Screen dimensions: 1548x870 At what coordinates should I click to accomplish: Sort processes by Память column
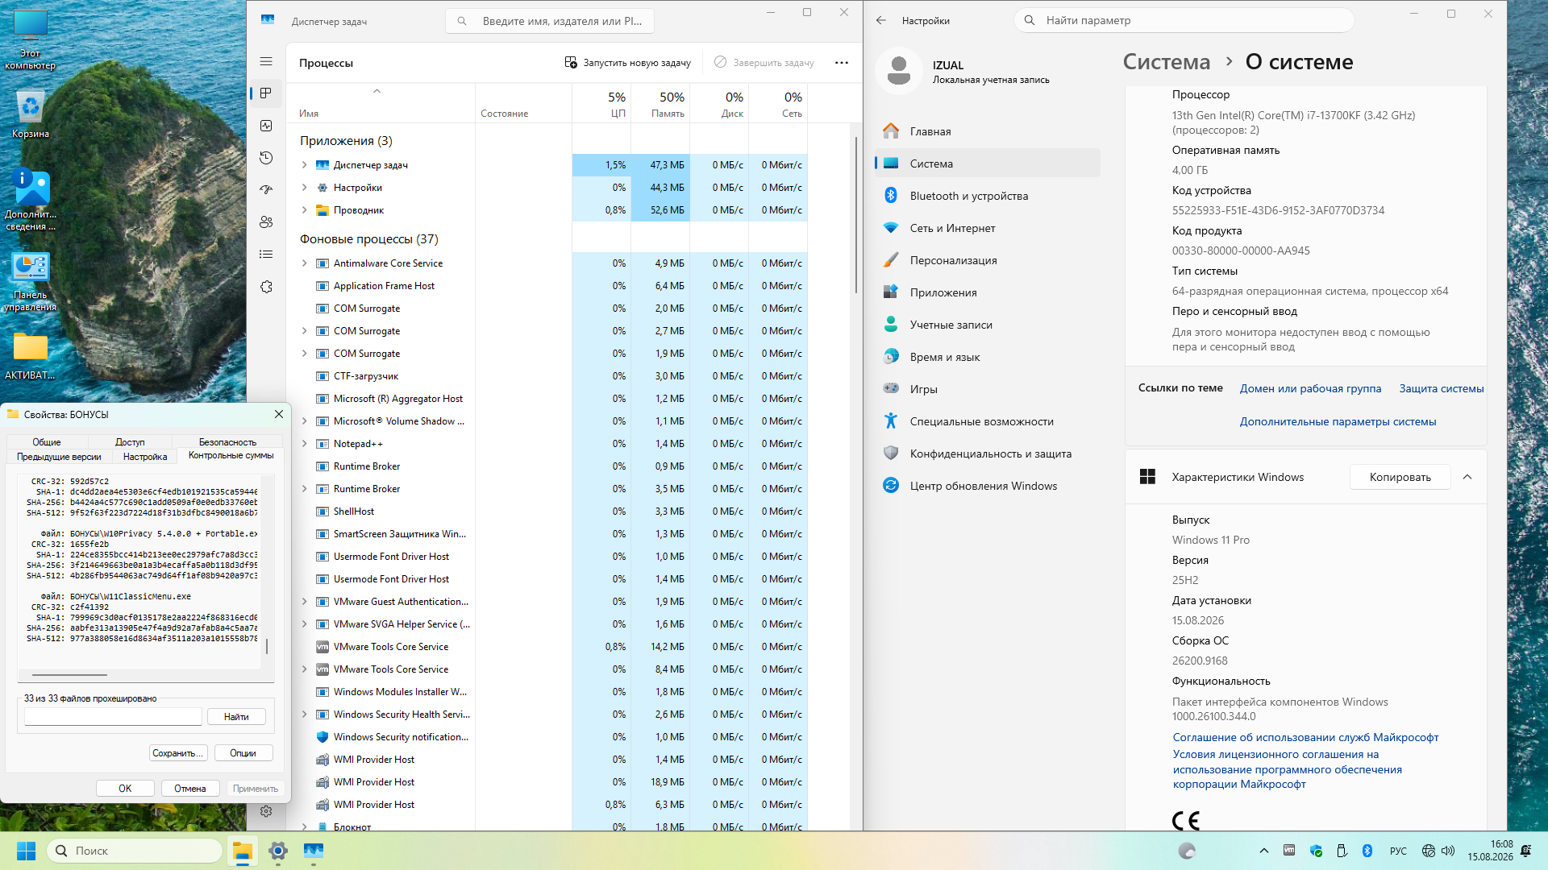point(660,104)
